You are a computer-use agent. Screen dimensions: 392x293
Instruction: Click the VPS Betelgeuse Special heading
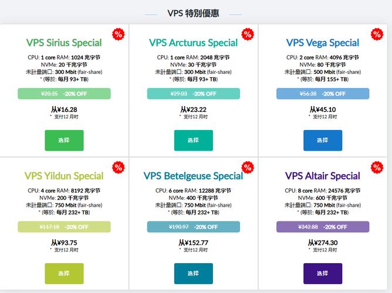tap(193, 176)
